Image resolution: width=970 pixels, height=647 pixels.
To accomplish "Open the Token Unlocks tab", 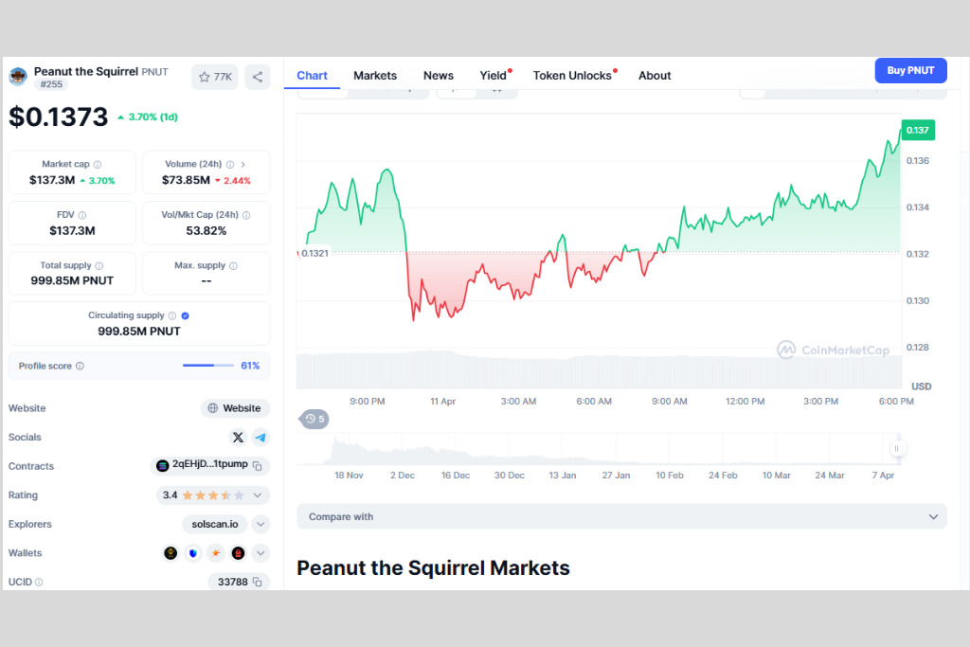I will point(572,76).
